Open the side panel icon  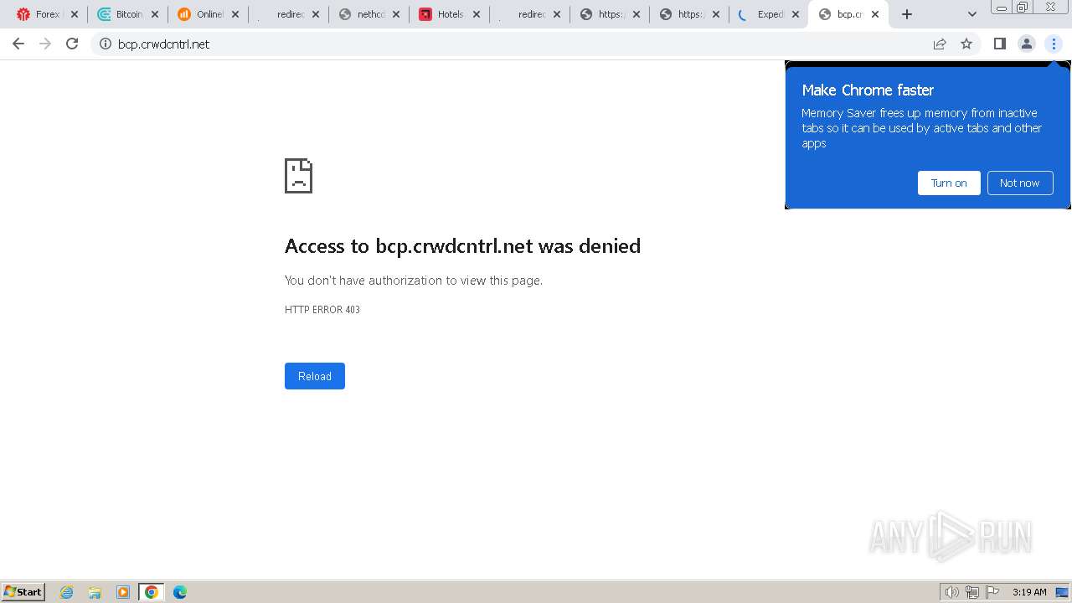coord(999,44)
